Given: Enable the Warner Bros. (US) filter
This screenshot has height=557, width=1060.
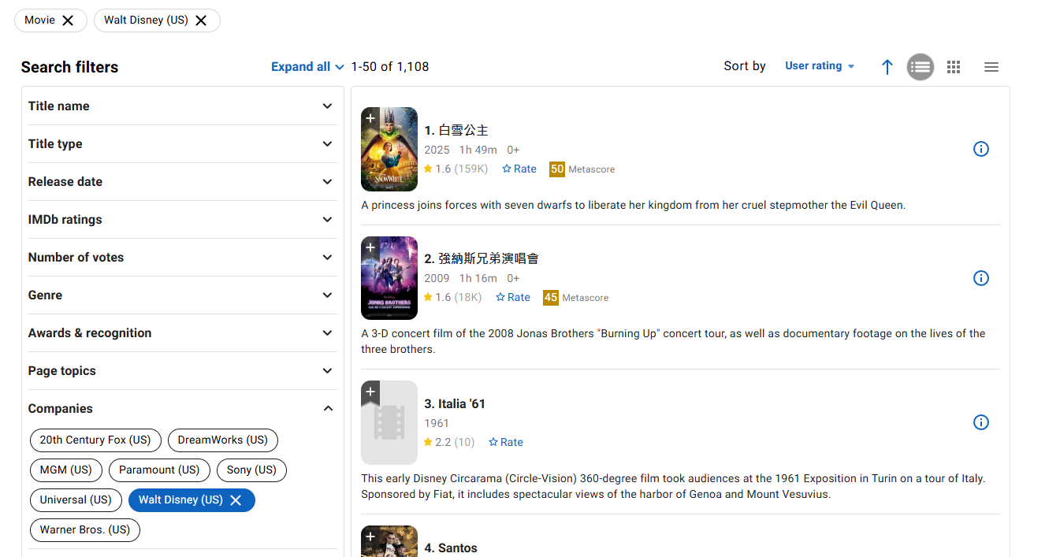Looking at the screenshot, I should (85, 529).
